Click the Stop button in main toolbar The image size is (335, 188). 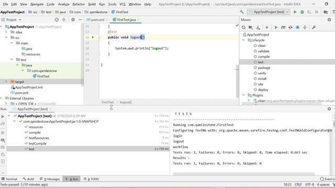coord(316,12)
